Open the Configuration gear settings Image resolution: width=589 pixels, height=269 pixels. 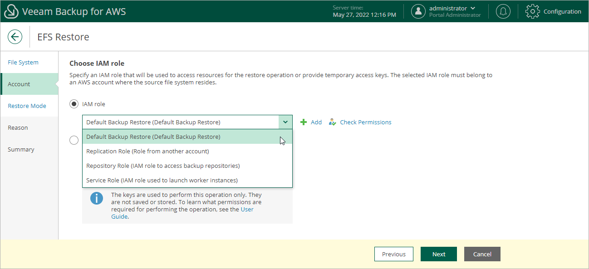coord(532,11)
